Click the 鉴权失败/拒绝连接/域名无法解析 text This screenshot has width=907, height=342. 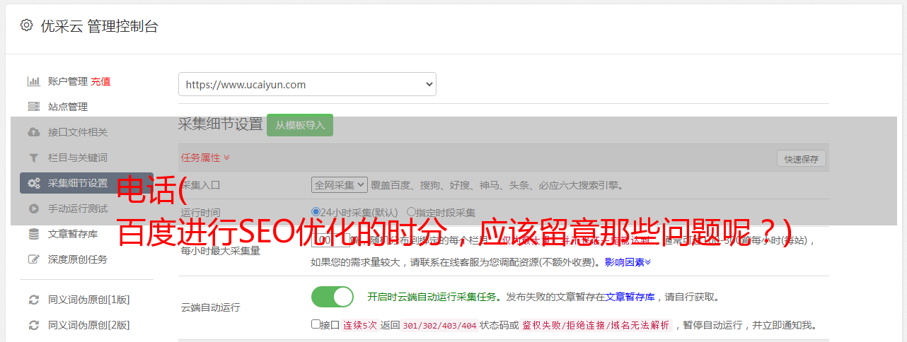point(596,326)
